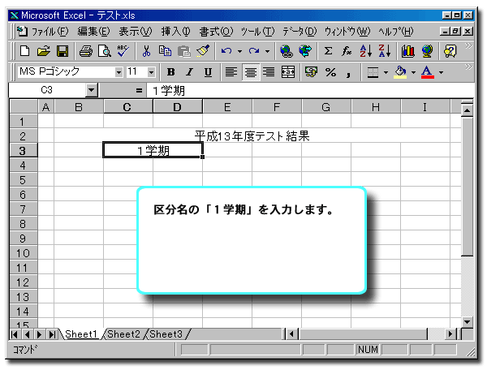Screen dimensions: 487x370
Task: Open the Paste Function fx dialog
Action: coord(347,51)
